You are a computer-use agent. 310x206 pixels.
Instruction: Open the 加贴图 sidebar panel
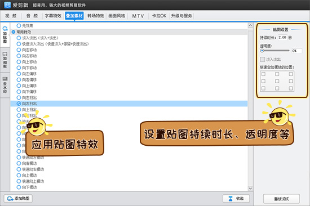(5, 34)
